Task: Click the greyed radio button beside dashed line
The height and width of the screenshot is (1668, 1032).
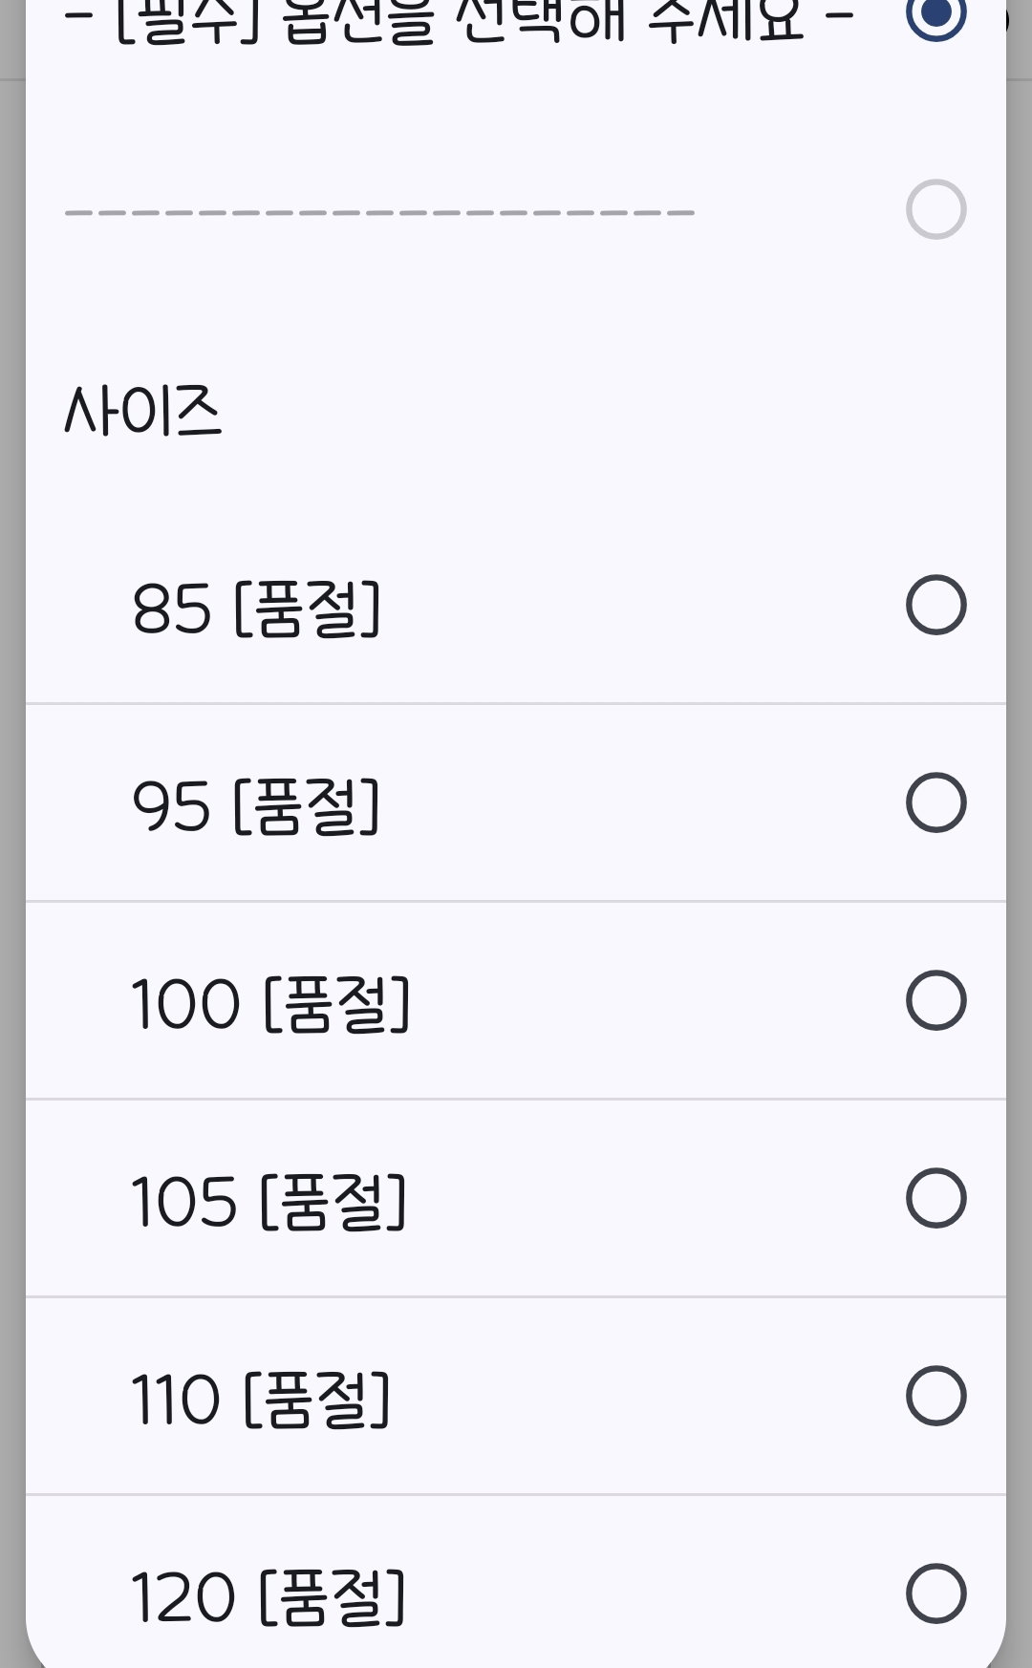Action: click(935, 209)
